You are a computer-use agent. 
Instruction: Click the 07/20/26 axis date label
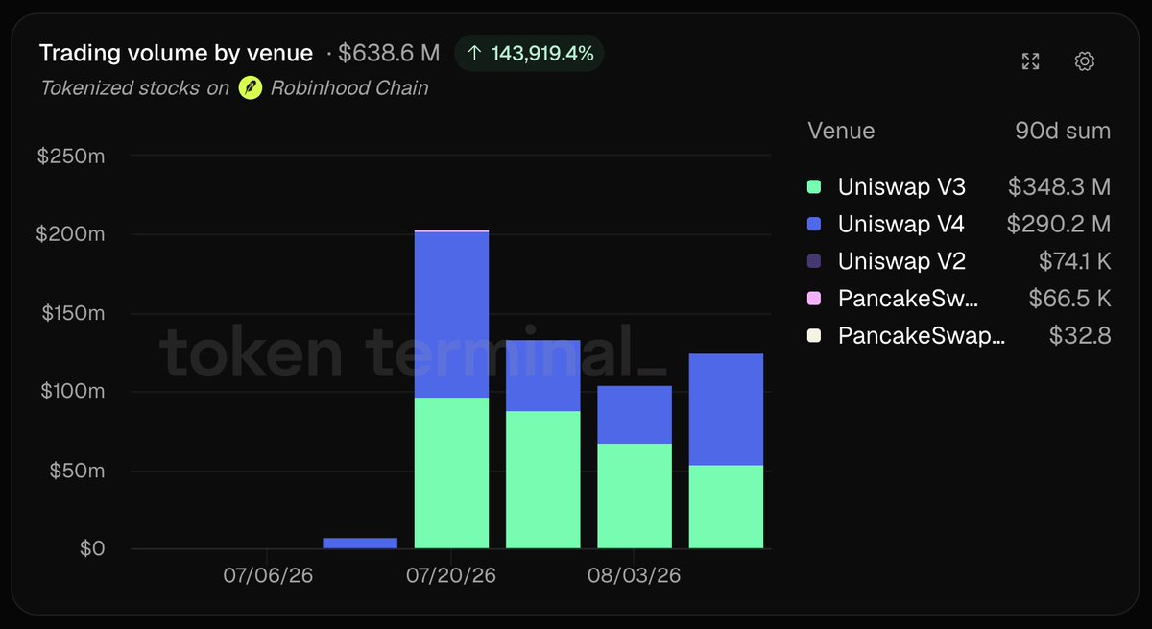click(451, 576)
